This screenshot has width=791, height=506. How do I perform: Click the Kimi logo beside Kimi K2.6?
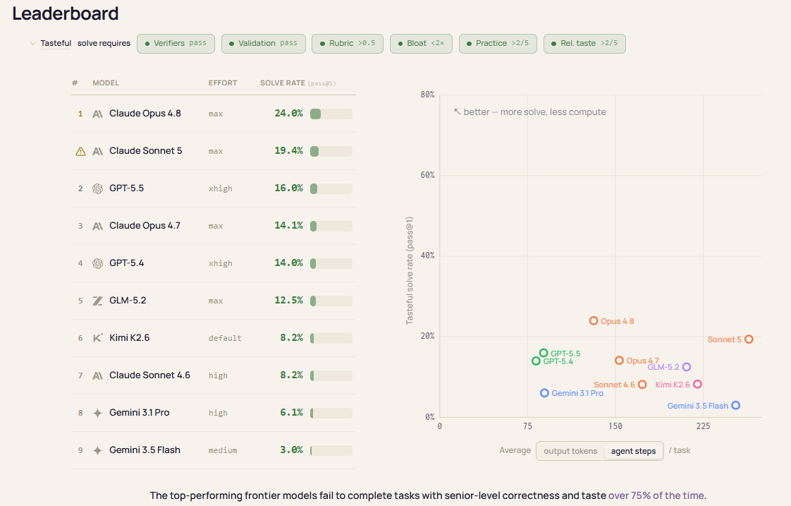[98, 338]
